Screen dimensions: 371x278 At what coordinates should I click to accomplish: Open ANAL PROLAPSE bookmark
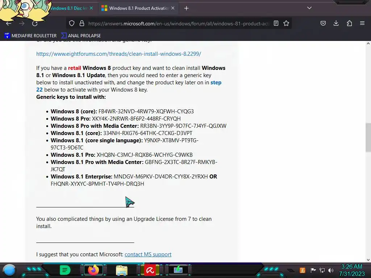[x=81, y=36]
